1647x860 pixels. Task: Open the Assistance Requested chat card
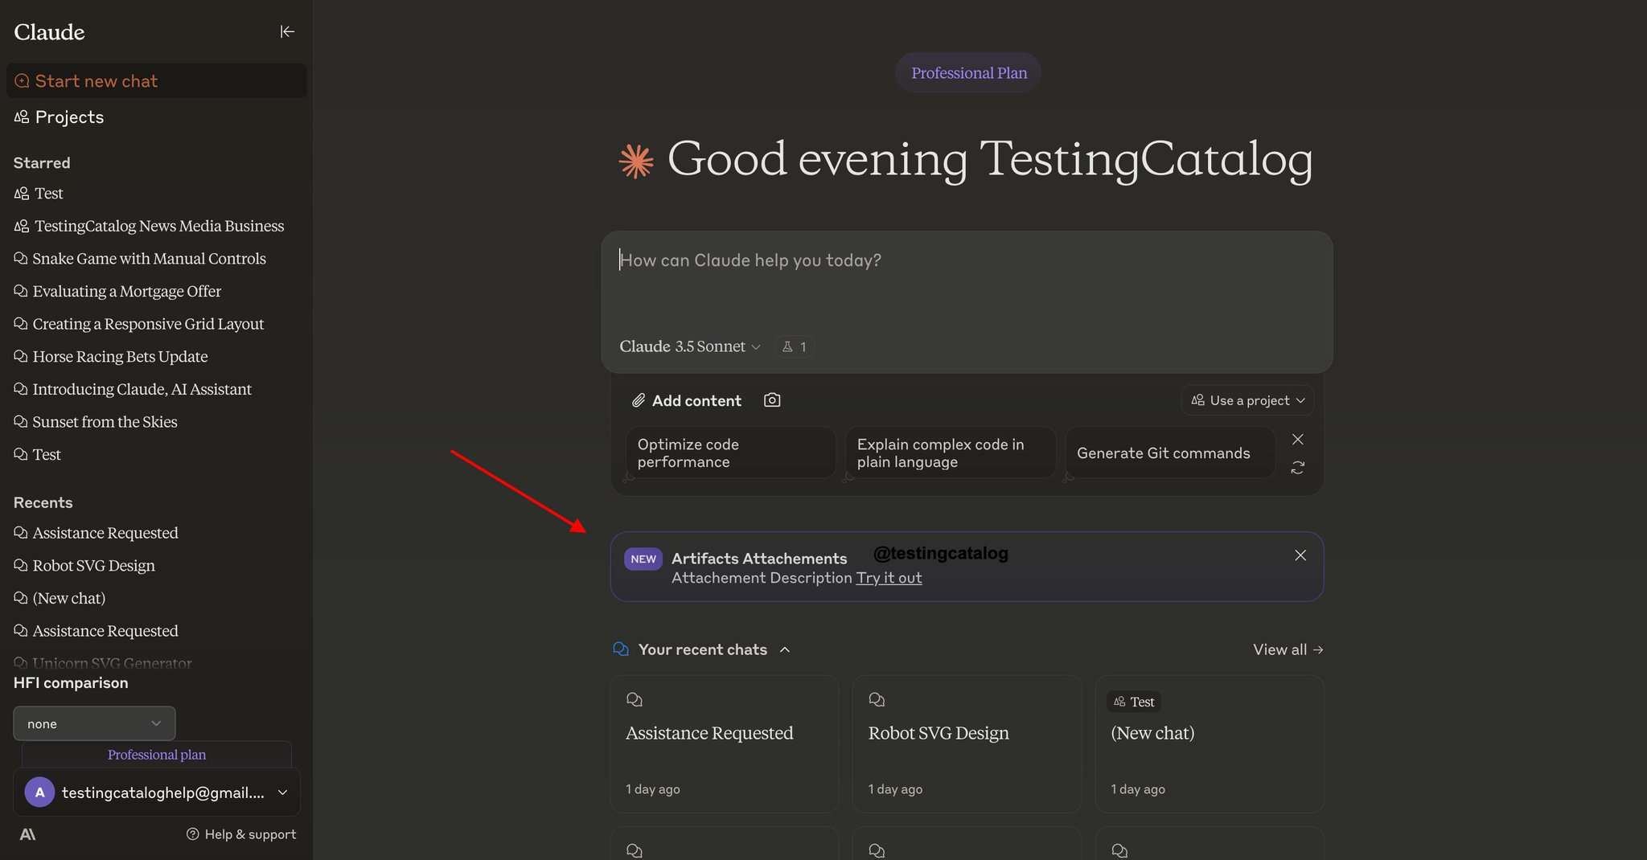pyautogui.click(x=725, y=743)
